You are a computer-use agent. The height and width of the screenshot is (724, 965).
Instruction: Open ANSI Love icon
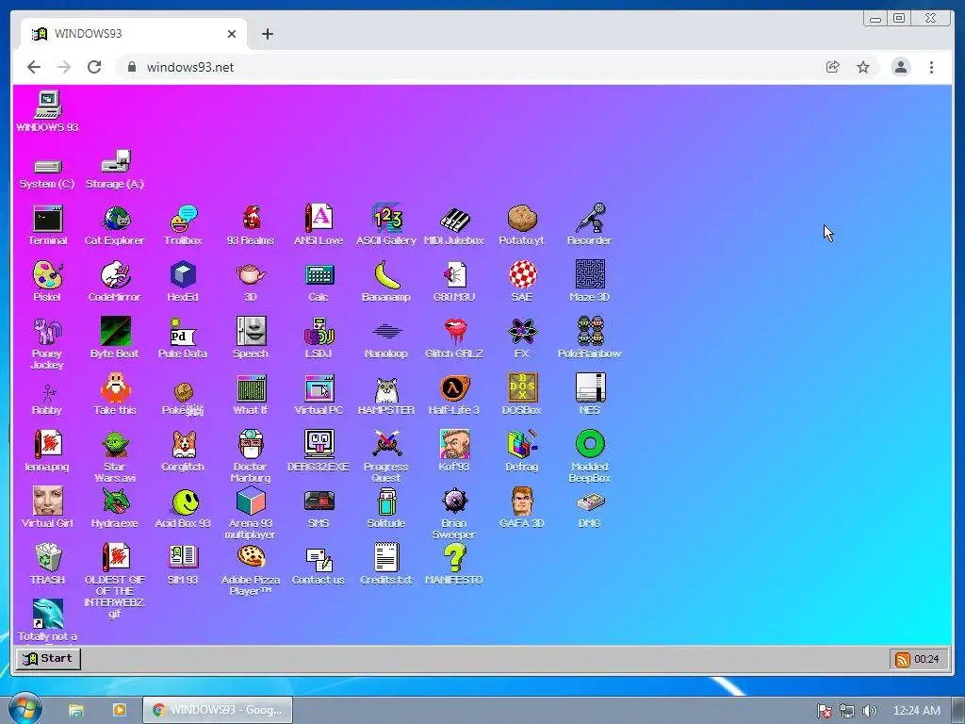(319, 219)
